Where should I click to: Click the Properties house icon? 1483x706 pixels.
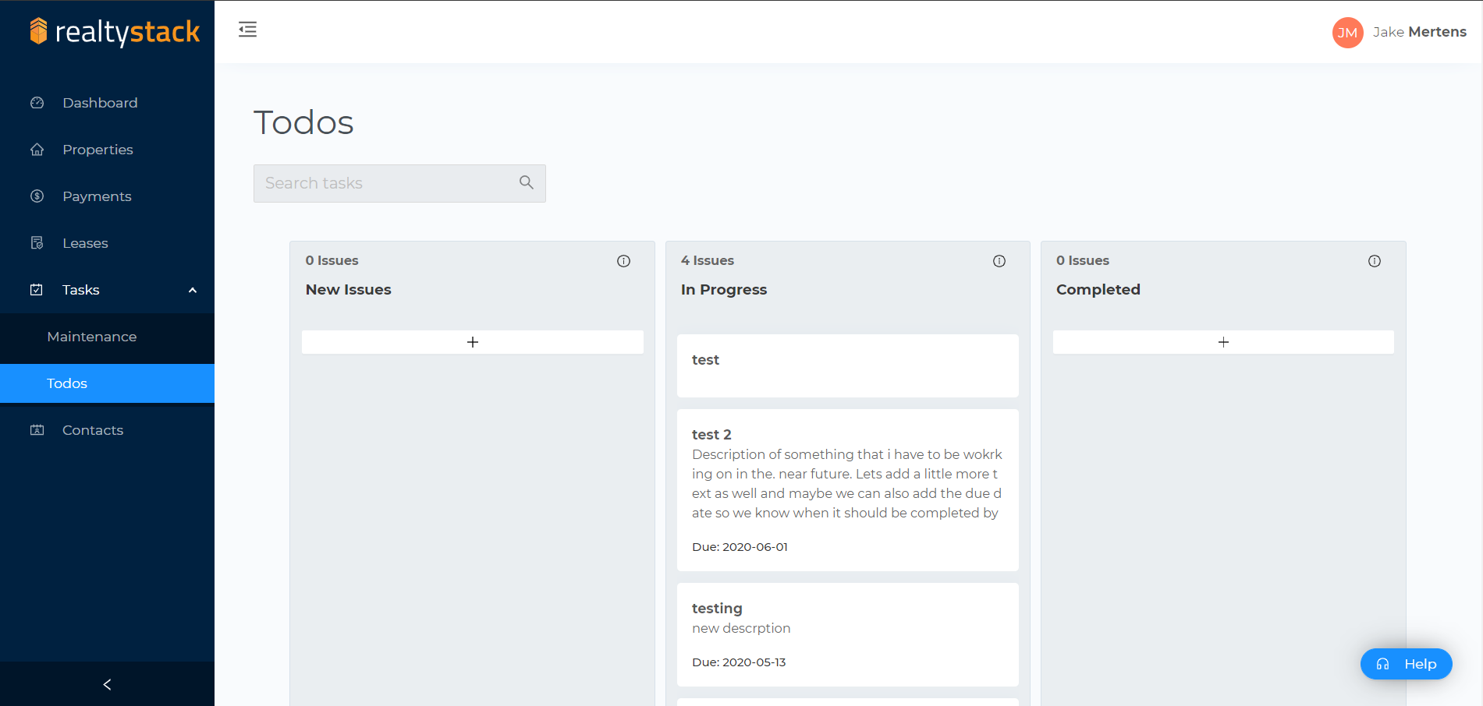click(37, 150)
